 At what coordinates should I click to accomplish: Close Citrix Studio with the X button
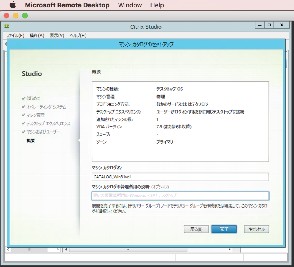pyautogui.click(x=282, y=25)
